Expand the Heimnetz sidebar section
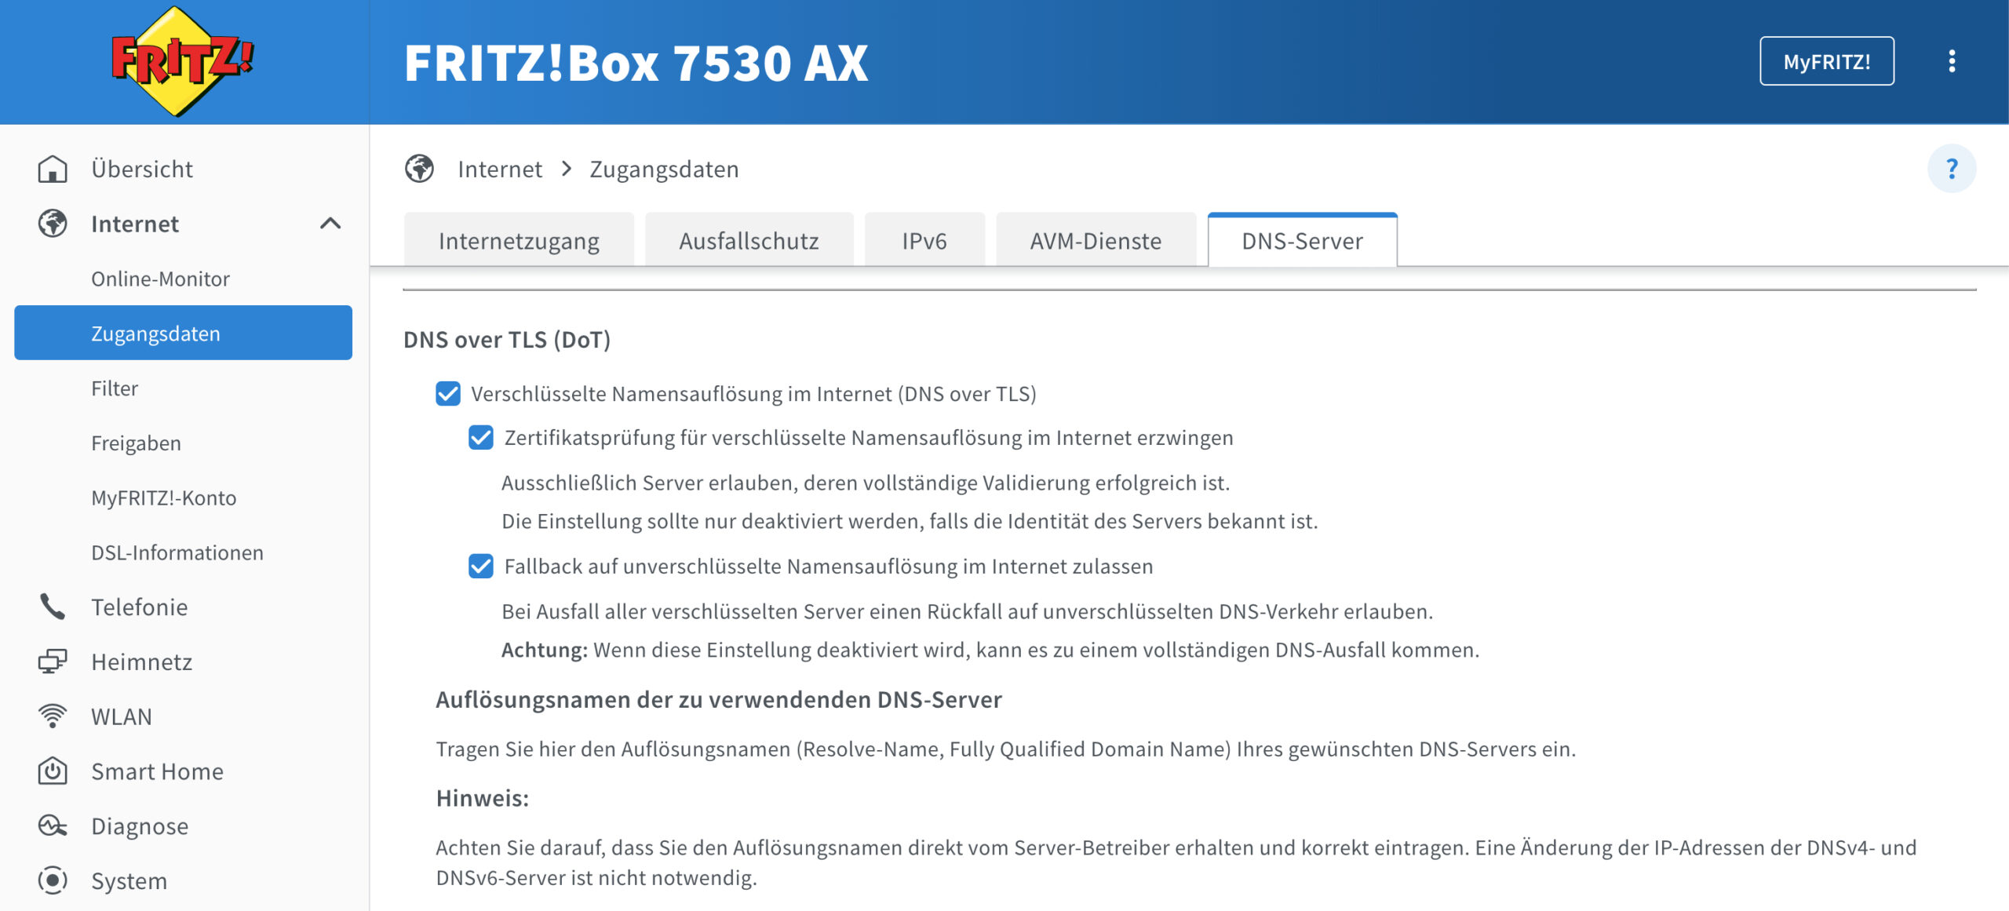Image resolution: width=2009 pixels, height=911 pixels. pos(141,661)
